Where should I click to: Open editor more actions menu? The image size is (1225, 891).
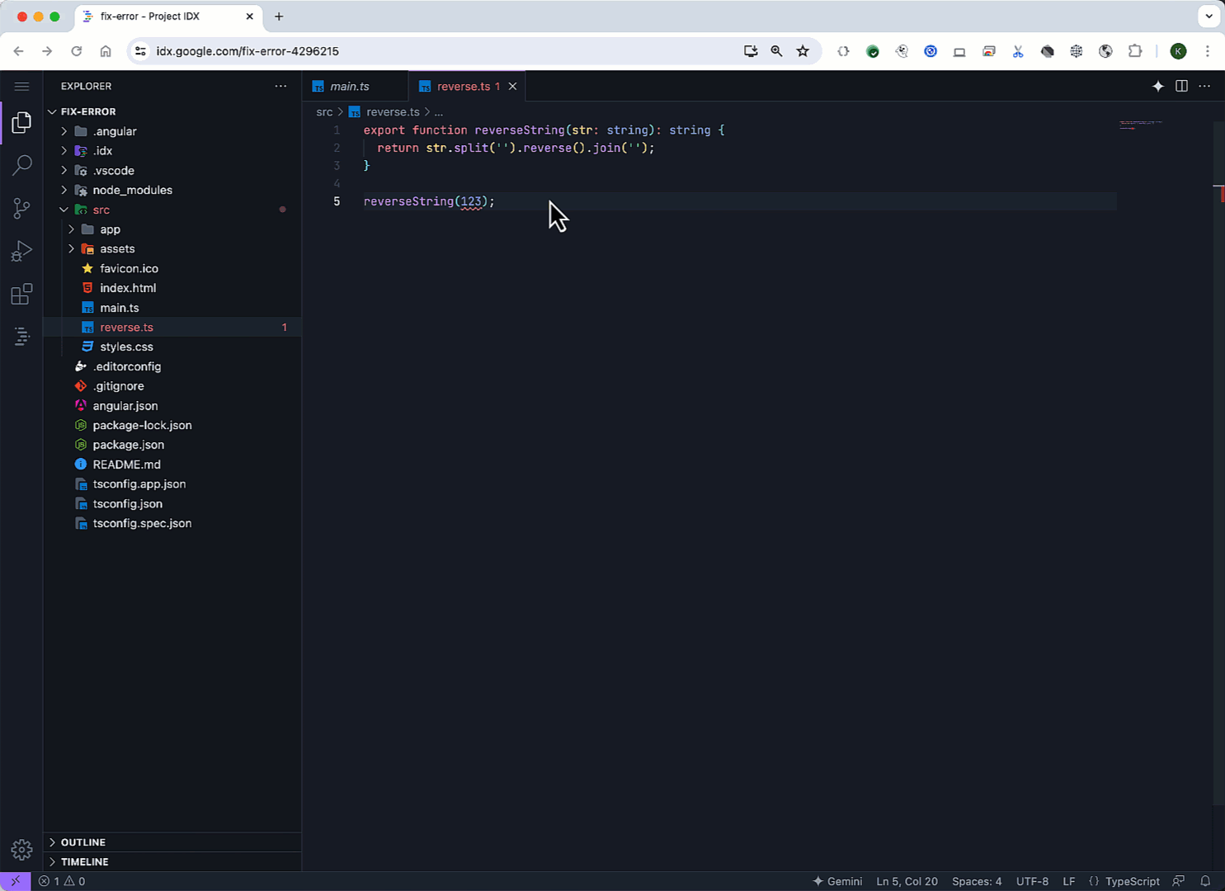coord(1204,86)
